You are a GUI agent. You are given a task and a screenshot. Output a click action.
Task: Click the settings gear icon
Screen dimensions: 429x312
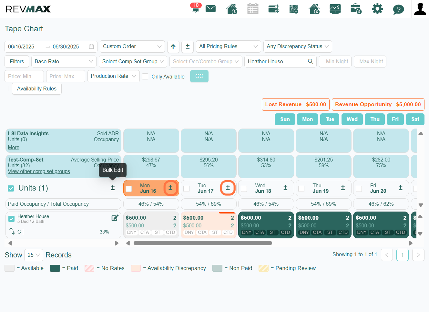point(377,9)
